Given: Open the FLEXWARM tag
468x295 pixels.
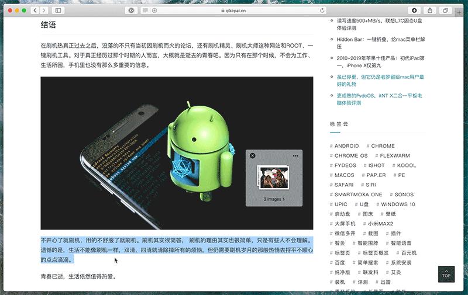Looking at the screenshot, I should [x=393, y=155].
